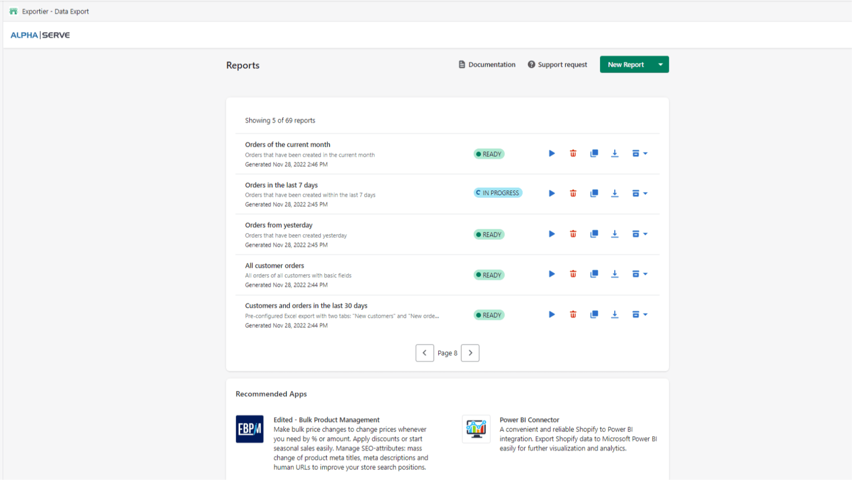The width and height of the screenshot is (854, 480).
Task: Click the READY status badge on "Orders from yesterday"
Action: tap(488, 234)
